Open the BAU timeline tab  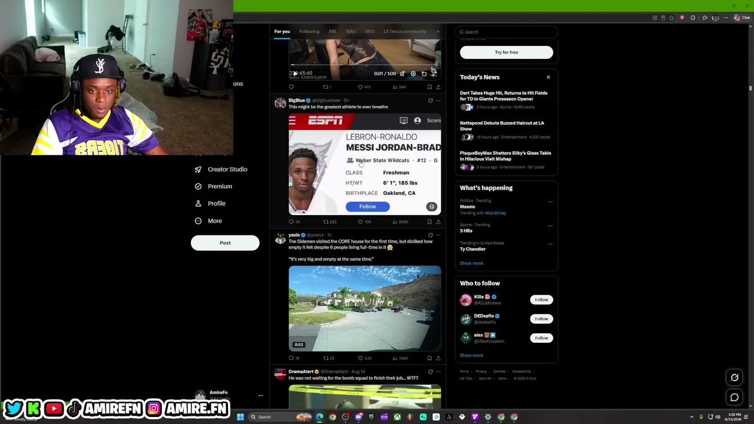(x=351, y=32)
